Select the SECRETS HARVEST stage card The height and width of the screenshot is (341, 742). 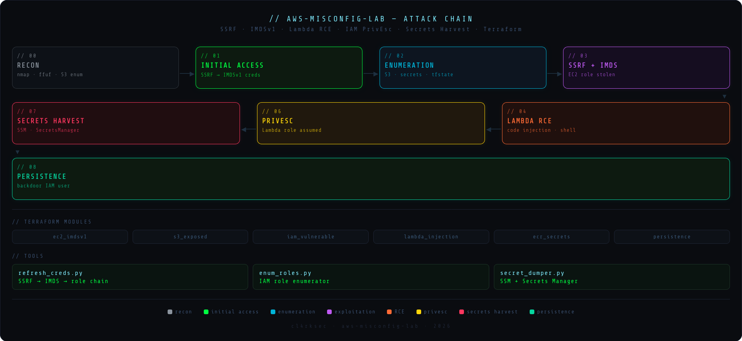126,123
